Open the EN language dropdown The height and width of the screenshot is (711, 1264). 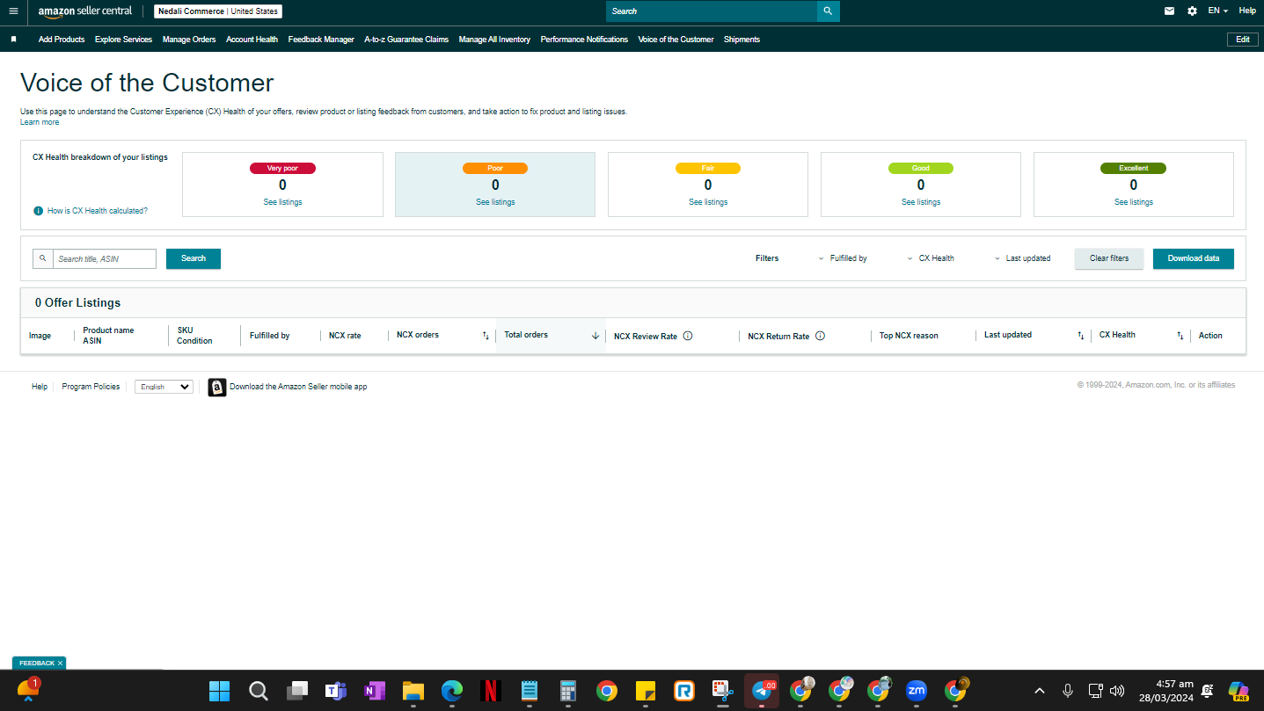[x=1218, y=11]
